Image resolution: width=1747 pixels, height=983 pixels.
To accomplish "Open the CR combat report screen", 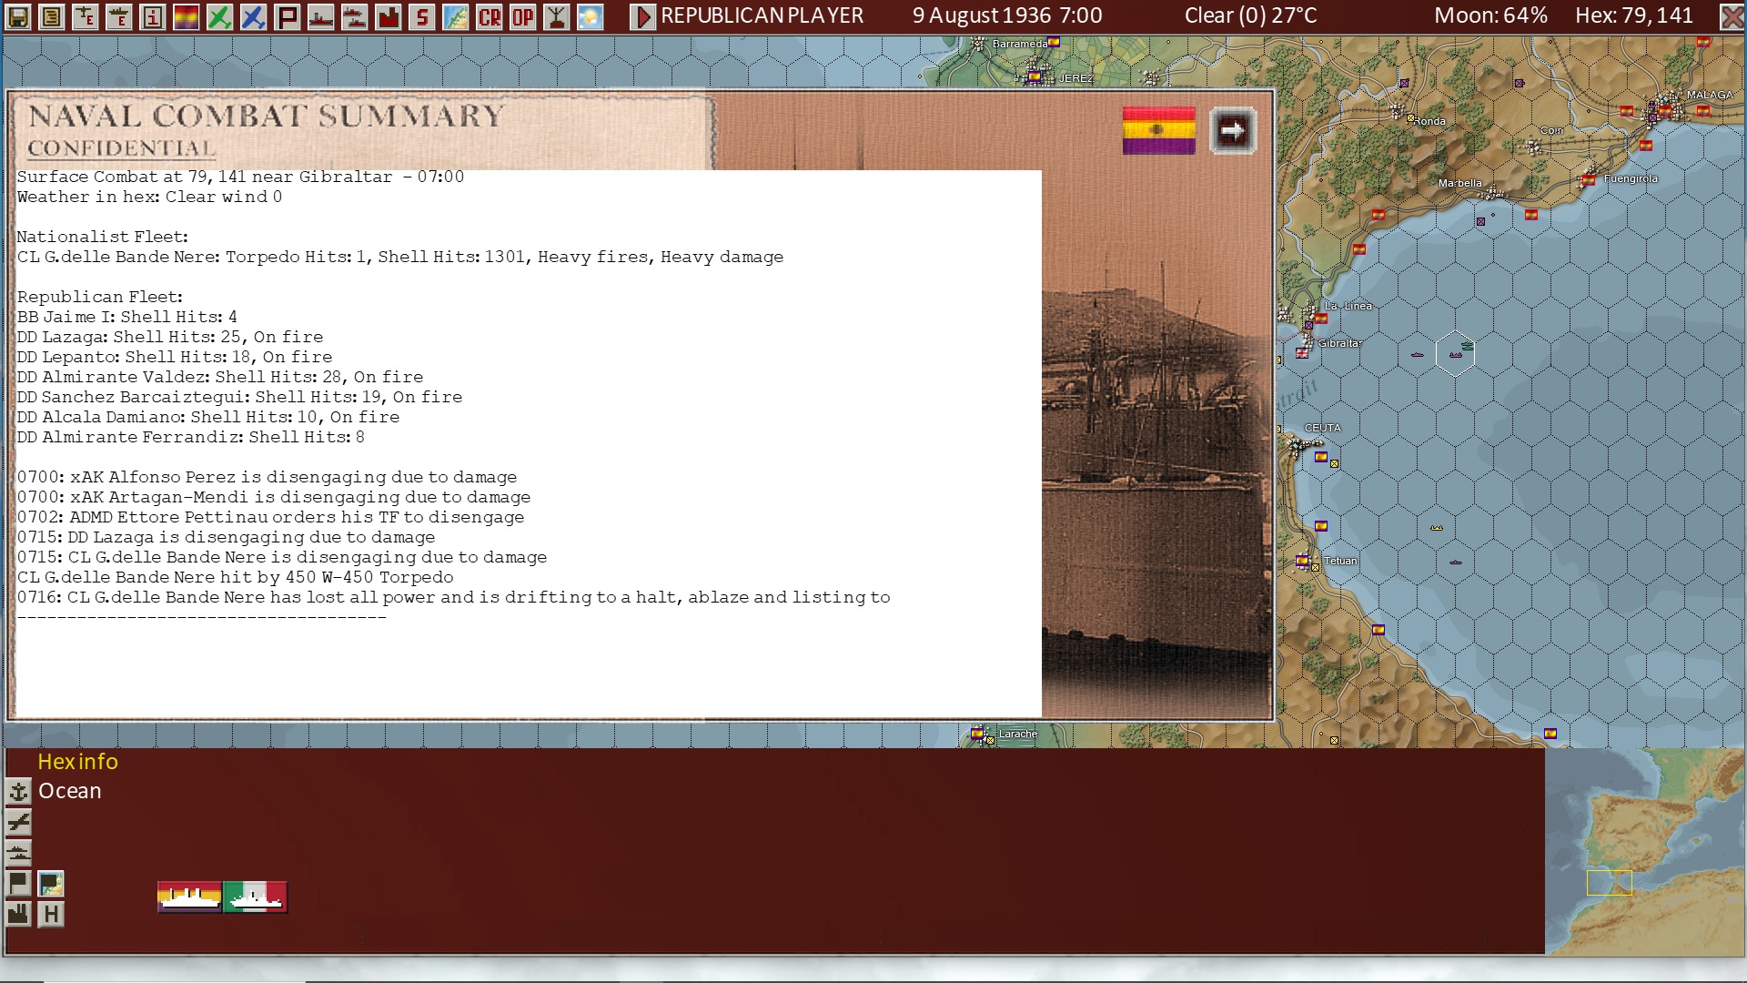I will [x=489, y=15].
